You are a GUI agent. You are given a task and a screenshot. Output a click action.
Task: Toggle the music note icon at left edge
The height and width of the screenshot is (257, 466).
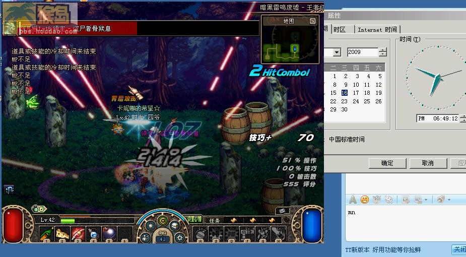[x=9, y=189]
